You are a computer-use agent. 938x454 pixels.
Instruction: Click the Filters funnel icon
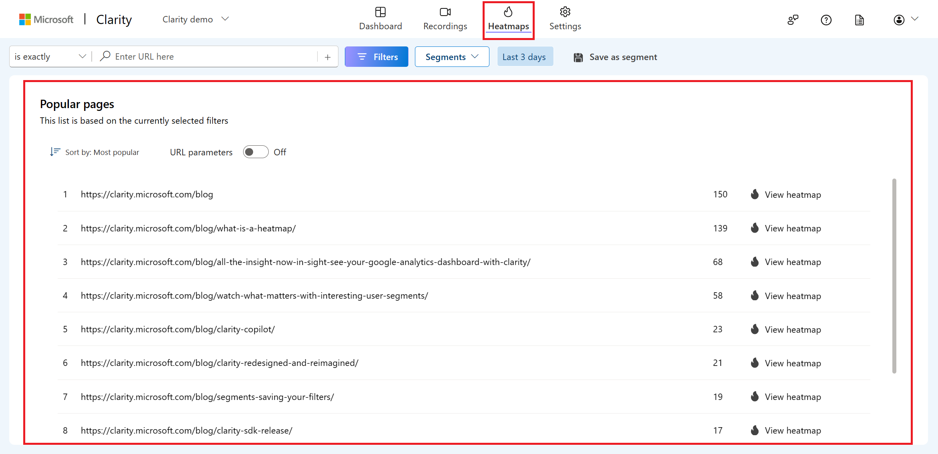coord(362,56)
